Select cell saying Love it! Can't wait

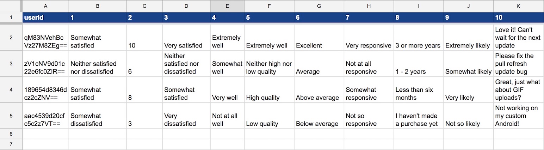coord(519,38)
